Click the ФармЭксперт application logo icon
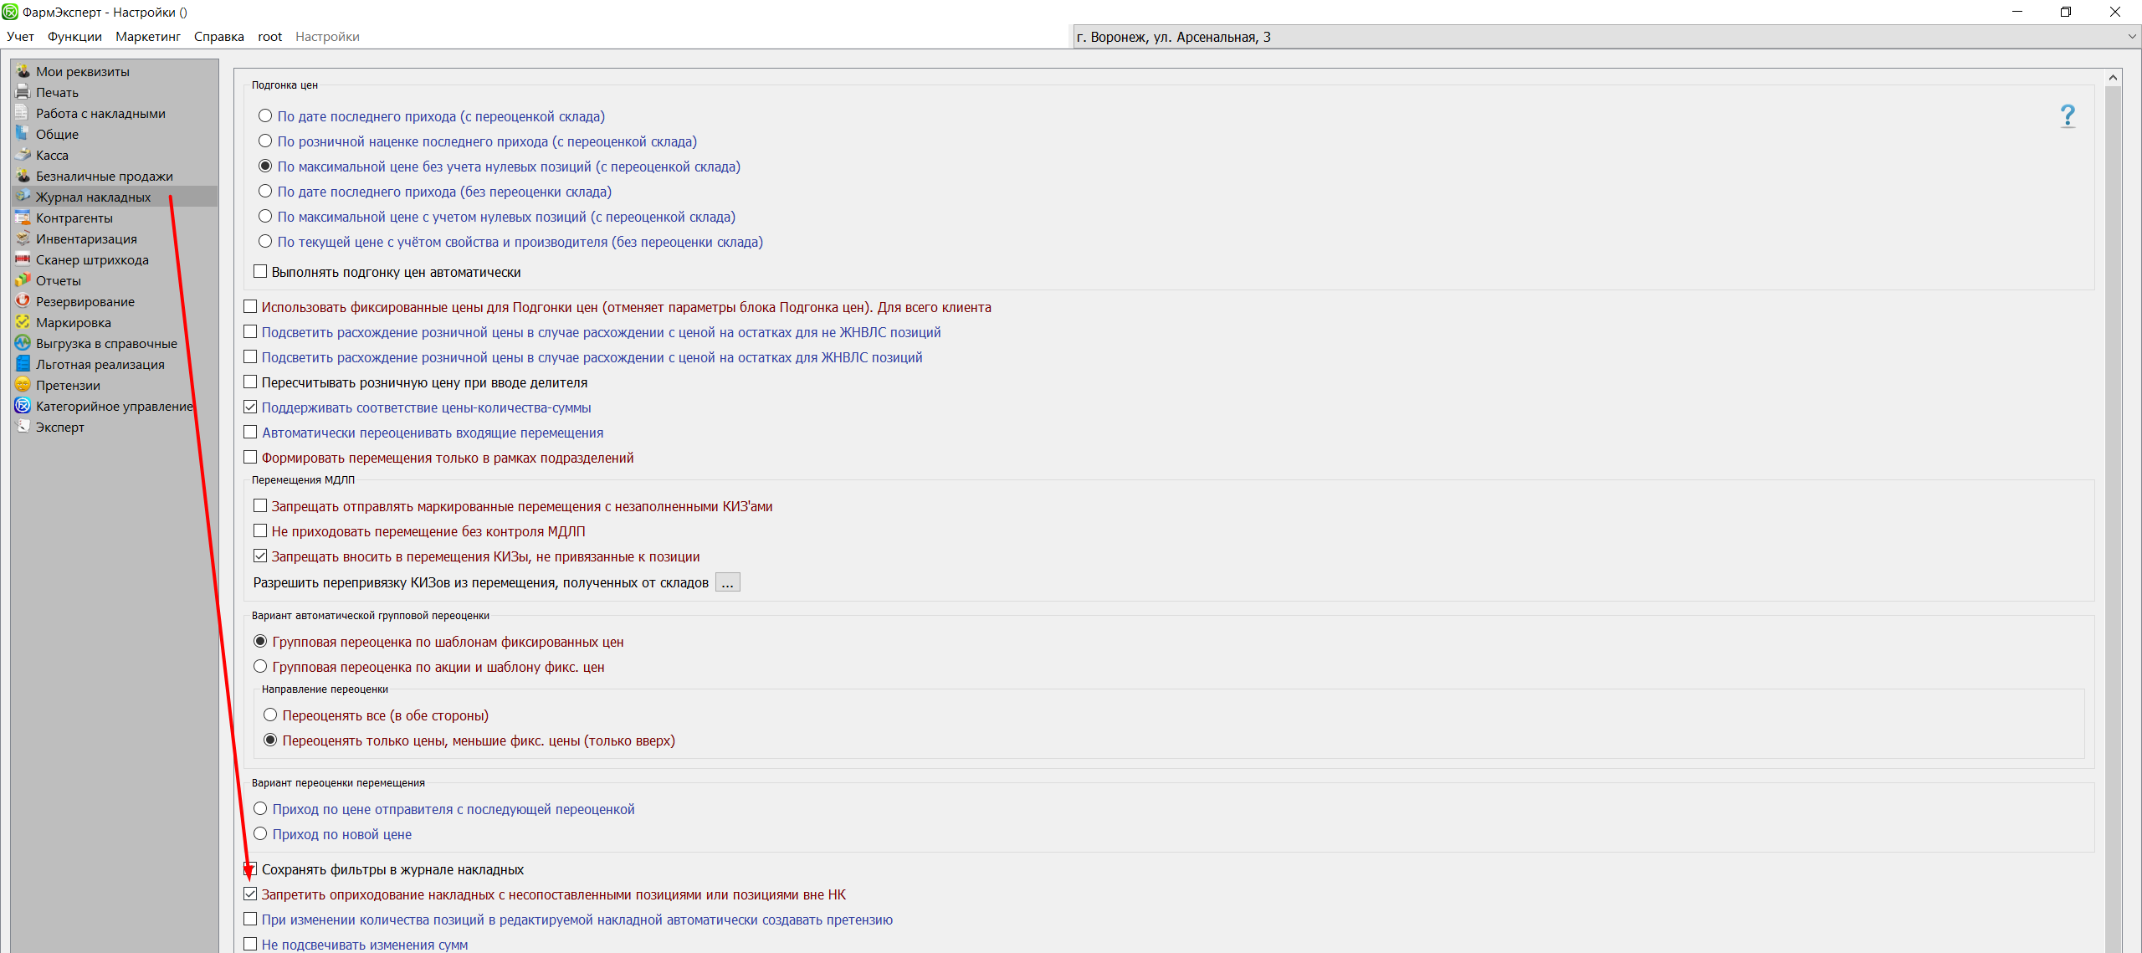Image resolution: width=2142 pixels, height=953 pixels. click(x=10, y=12)
